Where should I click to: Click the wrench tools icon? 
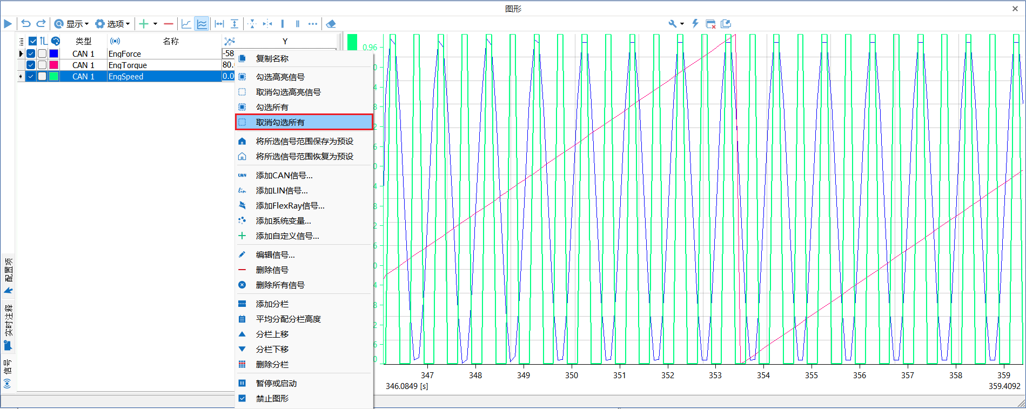(x=673, y=24)
